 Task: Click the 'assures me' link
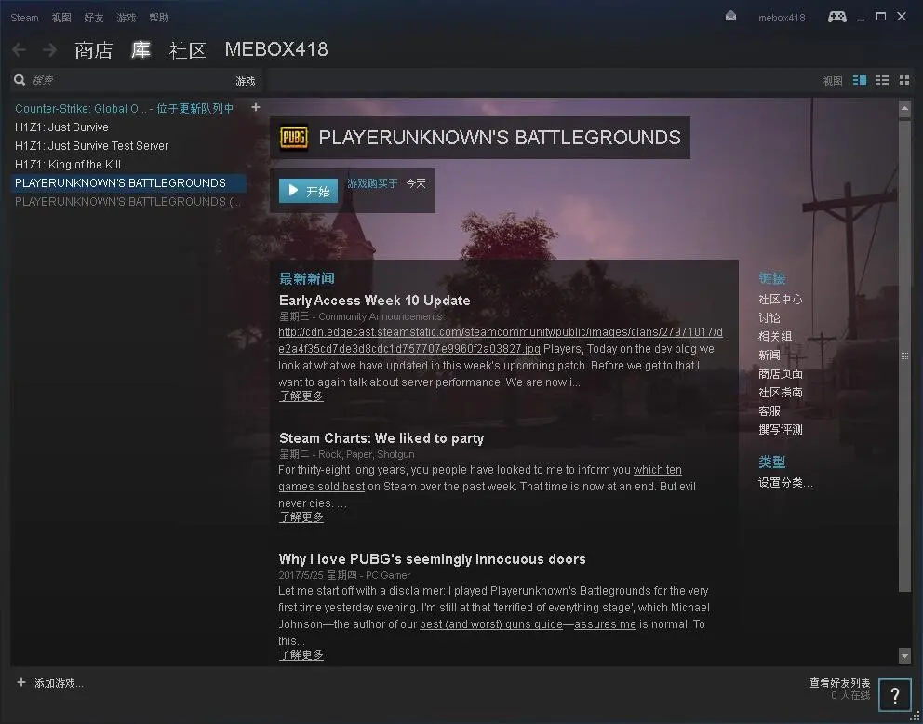(x=605, y=623)
